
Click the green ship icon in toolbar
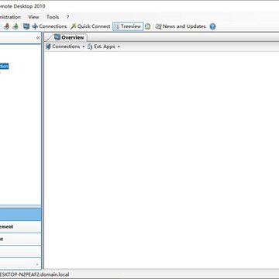[x=15, y=26]
